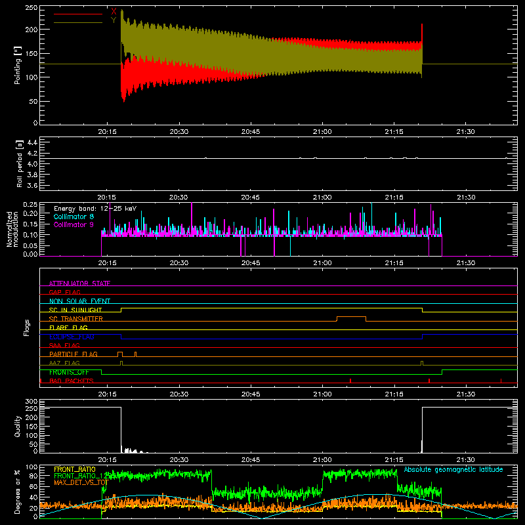Image resolution: width=525 pixels, height=525 pixels.
Task: Click the 250 tick value on Pointing axis
Action: [31, 8]
